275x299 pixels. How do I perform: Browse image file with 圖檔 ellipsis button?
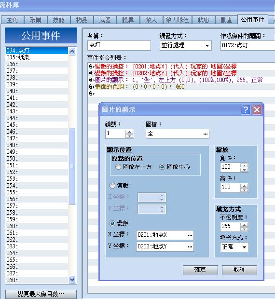click(205, 134)
